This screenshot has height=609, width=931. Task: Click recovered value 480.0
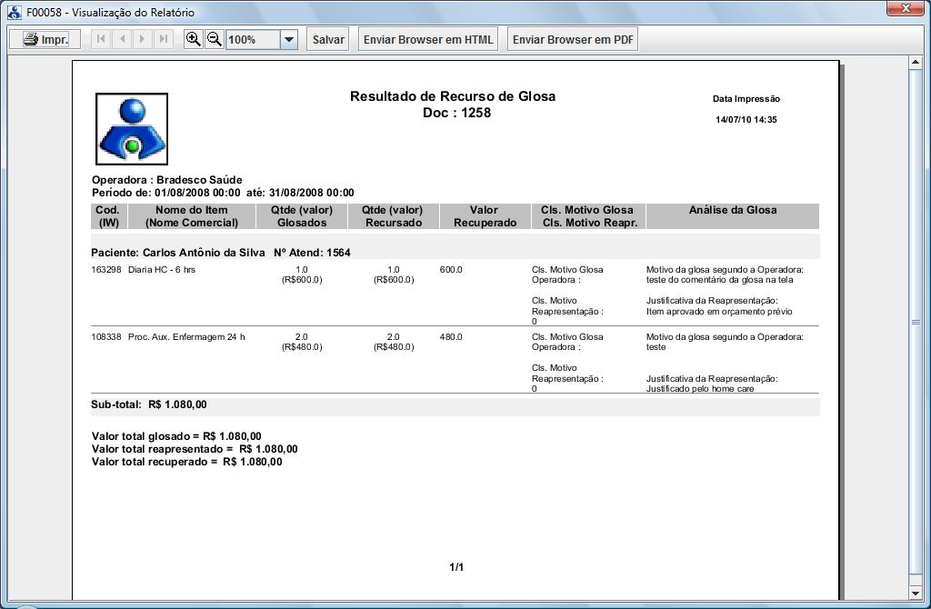point(451,336)
